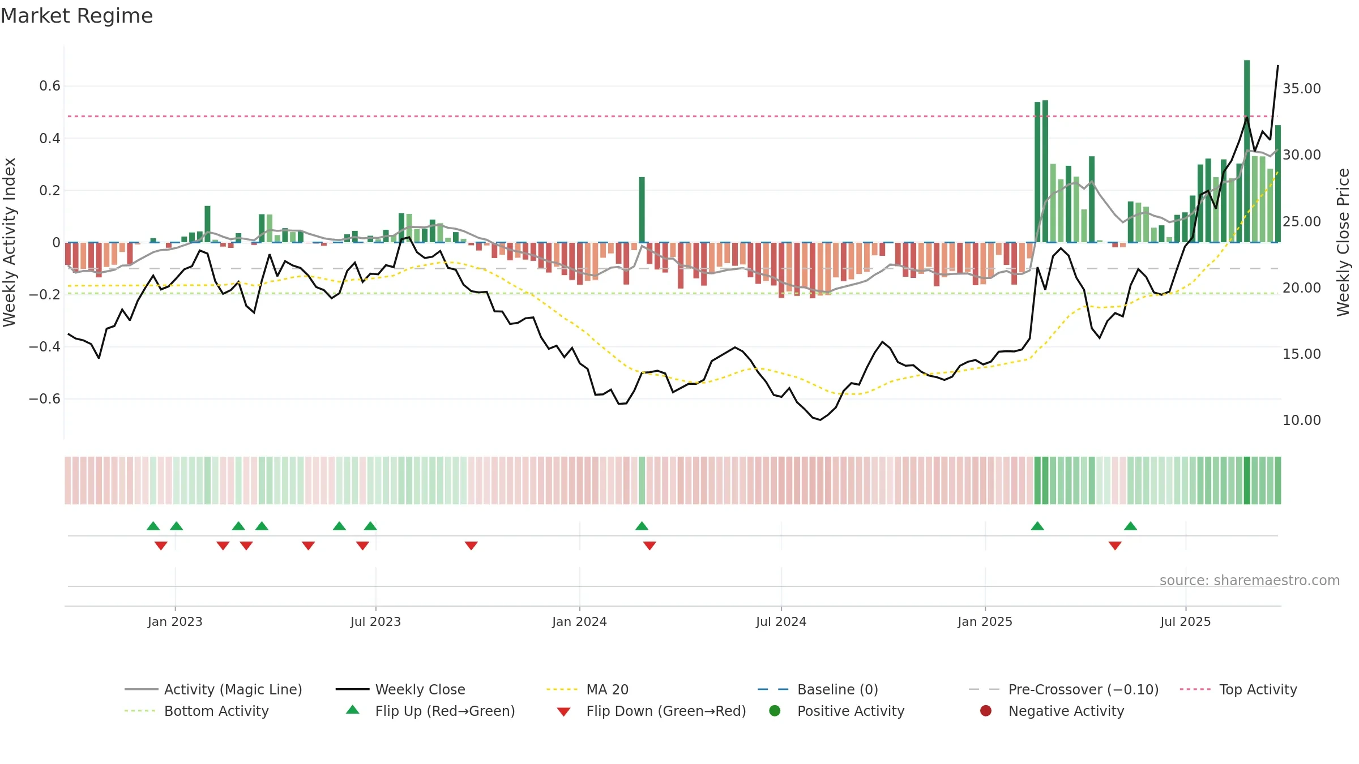
Task: Click the Market Regime chart title
Action: [x=76, y=16]
